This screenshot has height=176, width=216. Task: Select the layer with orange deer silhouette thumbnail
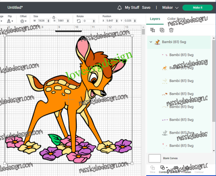point(179,68)
